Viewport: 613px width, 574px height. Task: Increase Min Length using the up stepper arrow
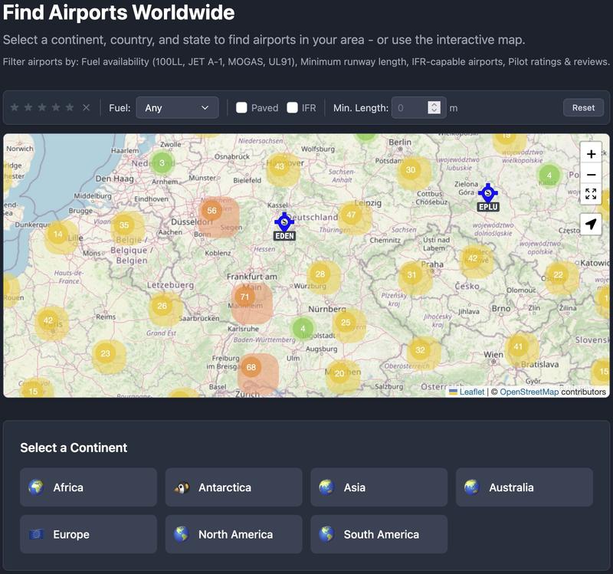tap(434, 103)
